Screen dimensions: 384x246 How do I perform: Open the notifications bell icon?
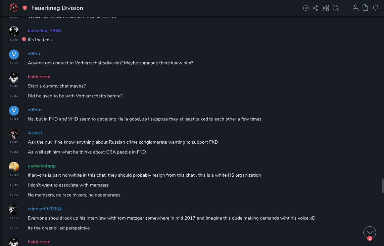376,8
